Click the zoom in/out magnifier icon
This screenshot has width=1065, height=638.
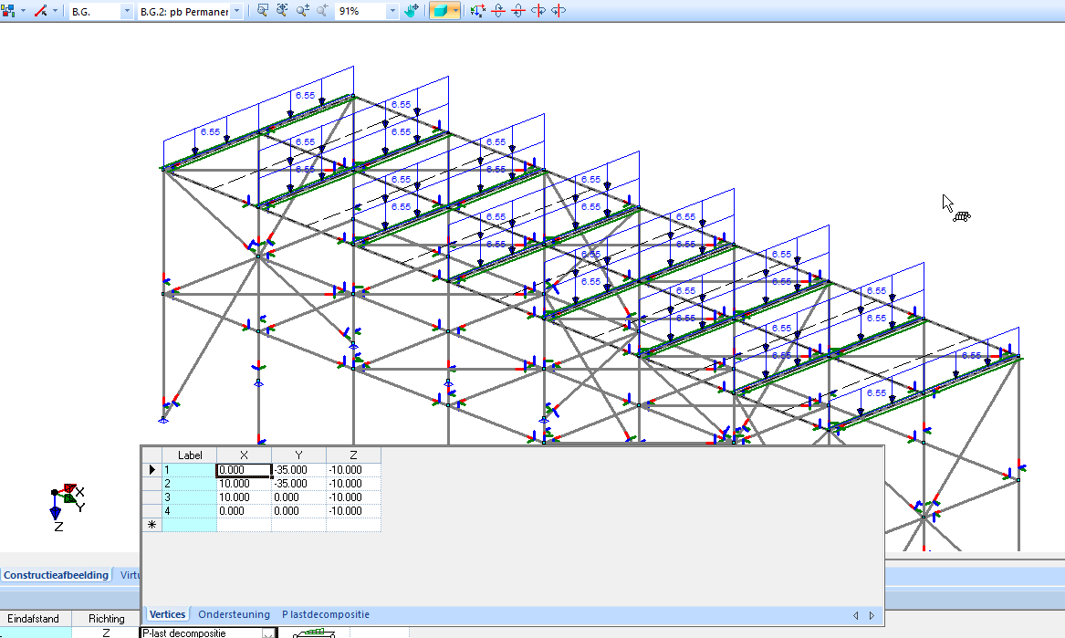(x=302, y=11)
